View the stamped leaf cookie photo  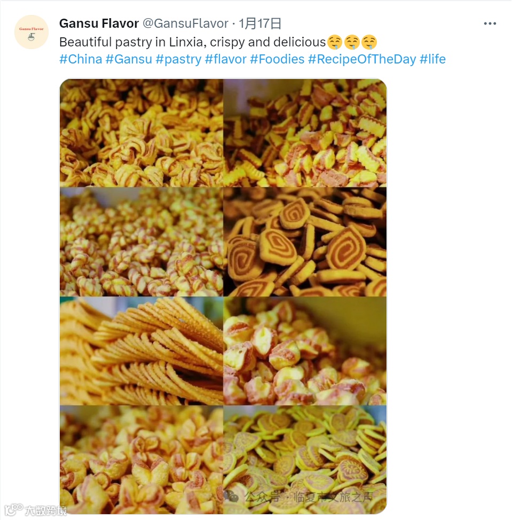pyautogui.click(x=305, y=460)
